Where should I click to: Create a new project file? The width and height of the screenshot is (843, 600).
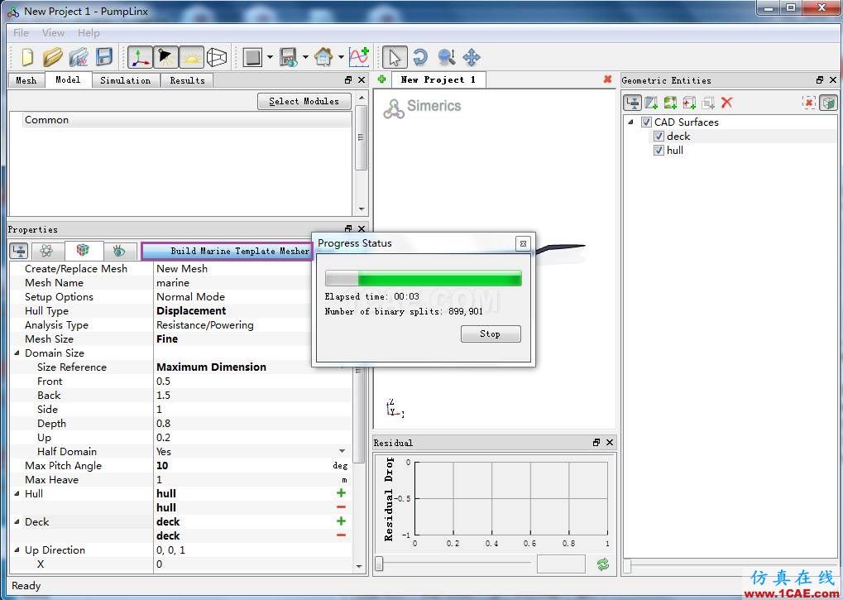tap(26, 57)
